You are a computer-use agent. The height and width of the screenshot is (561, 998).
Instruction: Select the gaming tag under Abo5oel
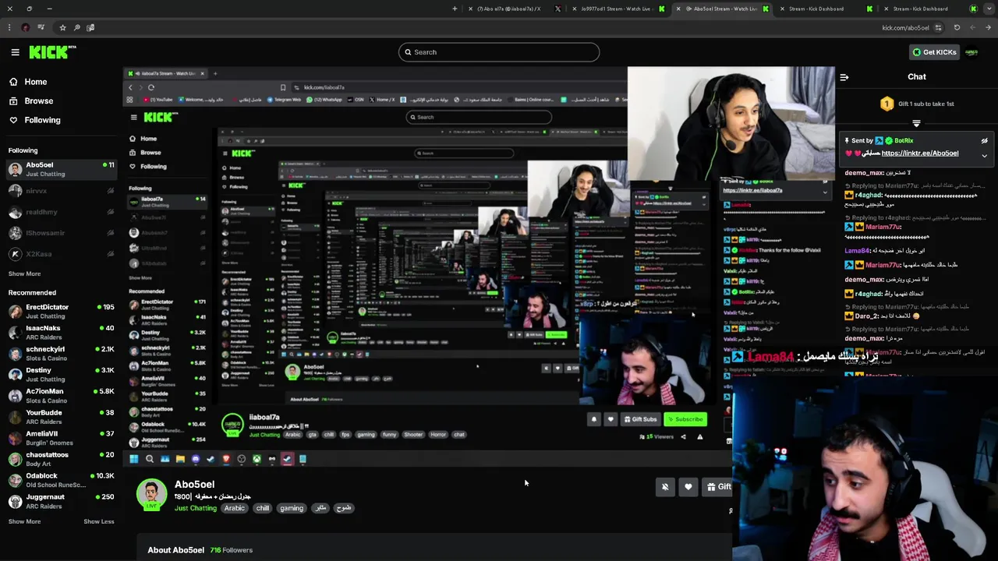[292, 508]
